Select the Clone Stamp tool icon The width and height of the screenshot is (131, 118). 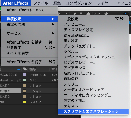point(81,14)
